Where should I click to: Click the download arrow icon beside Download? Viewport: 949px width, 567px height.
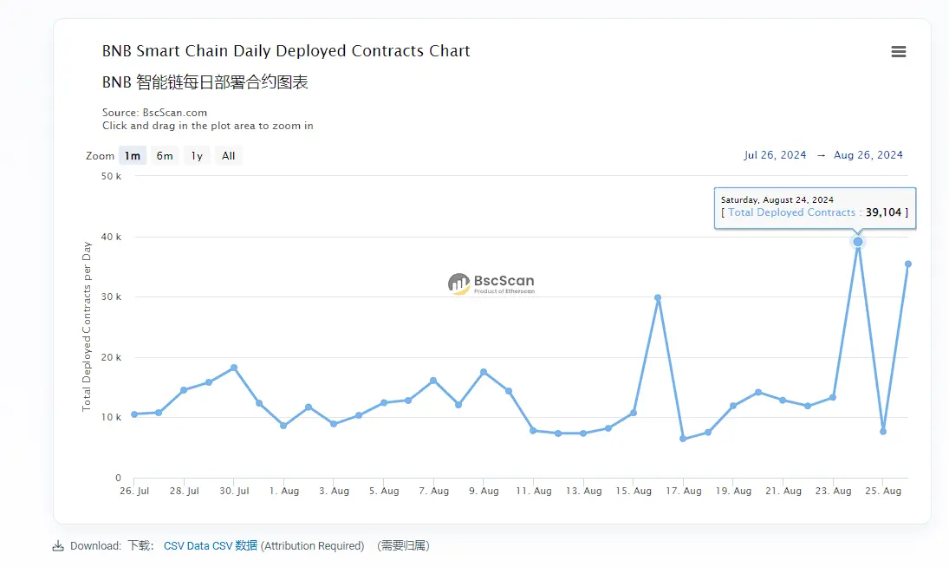59,545
